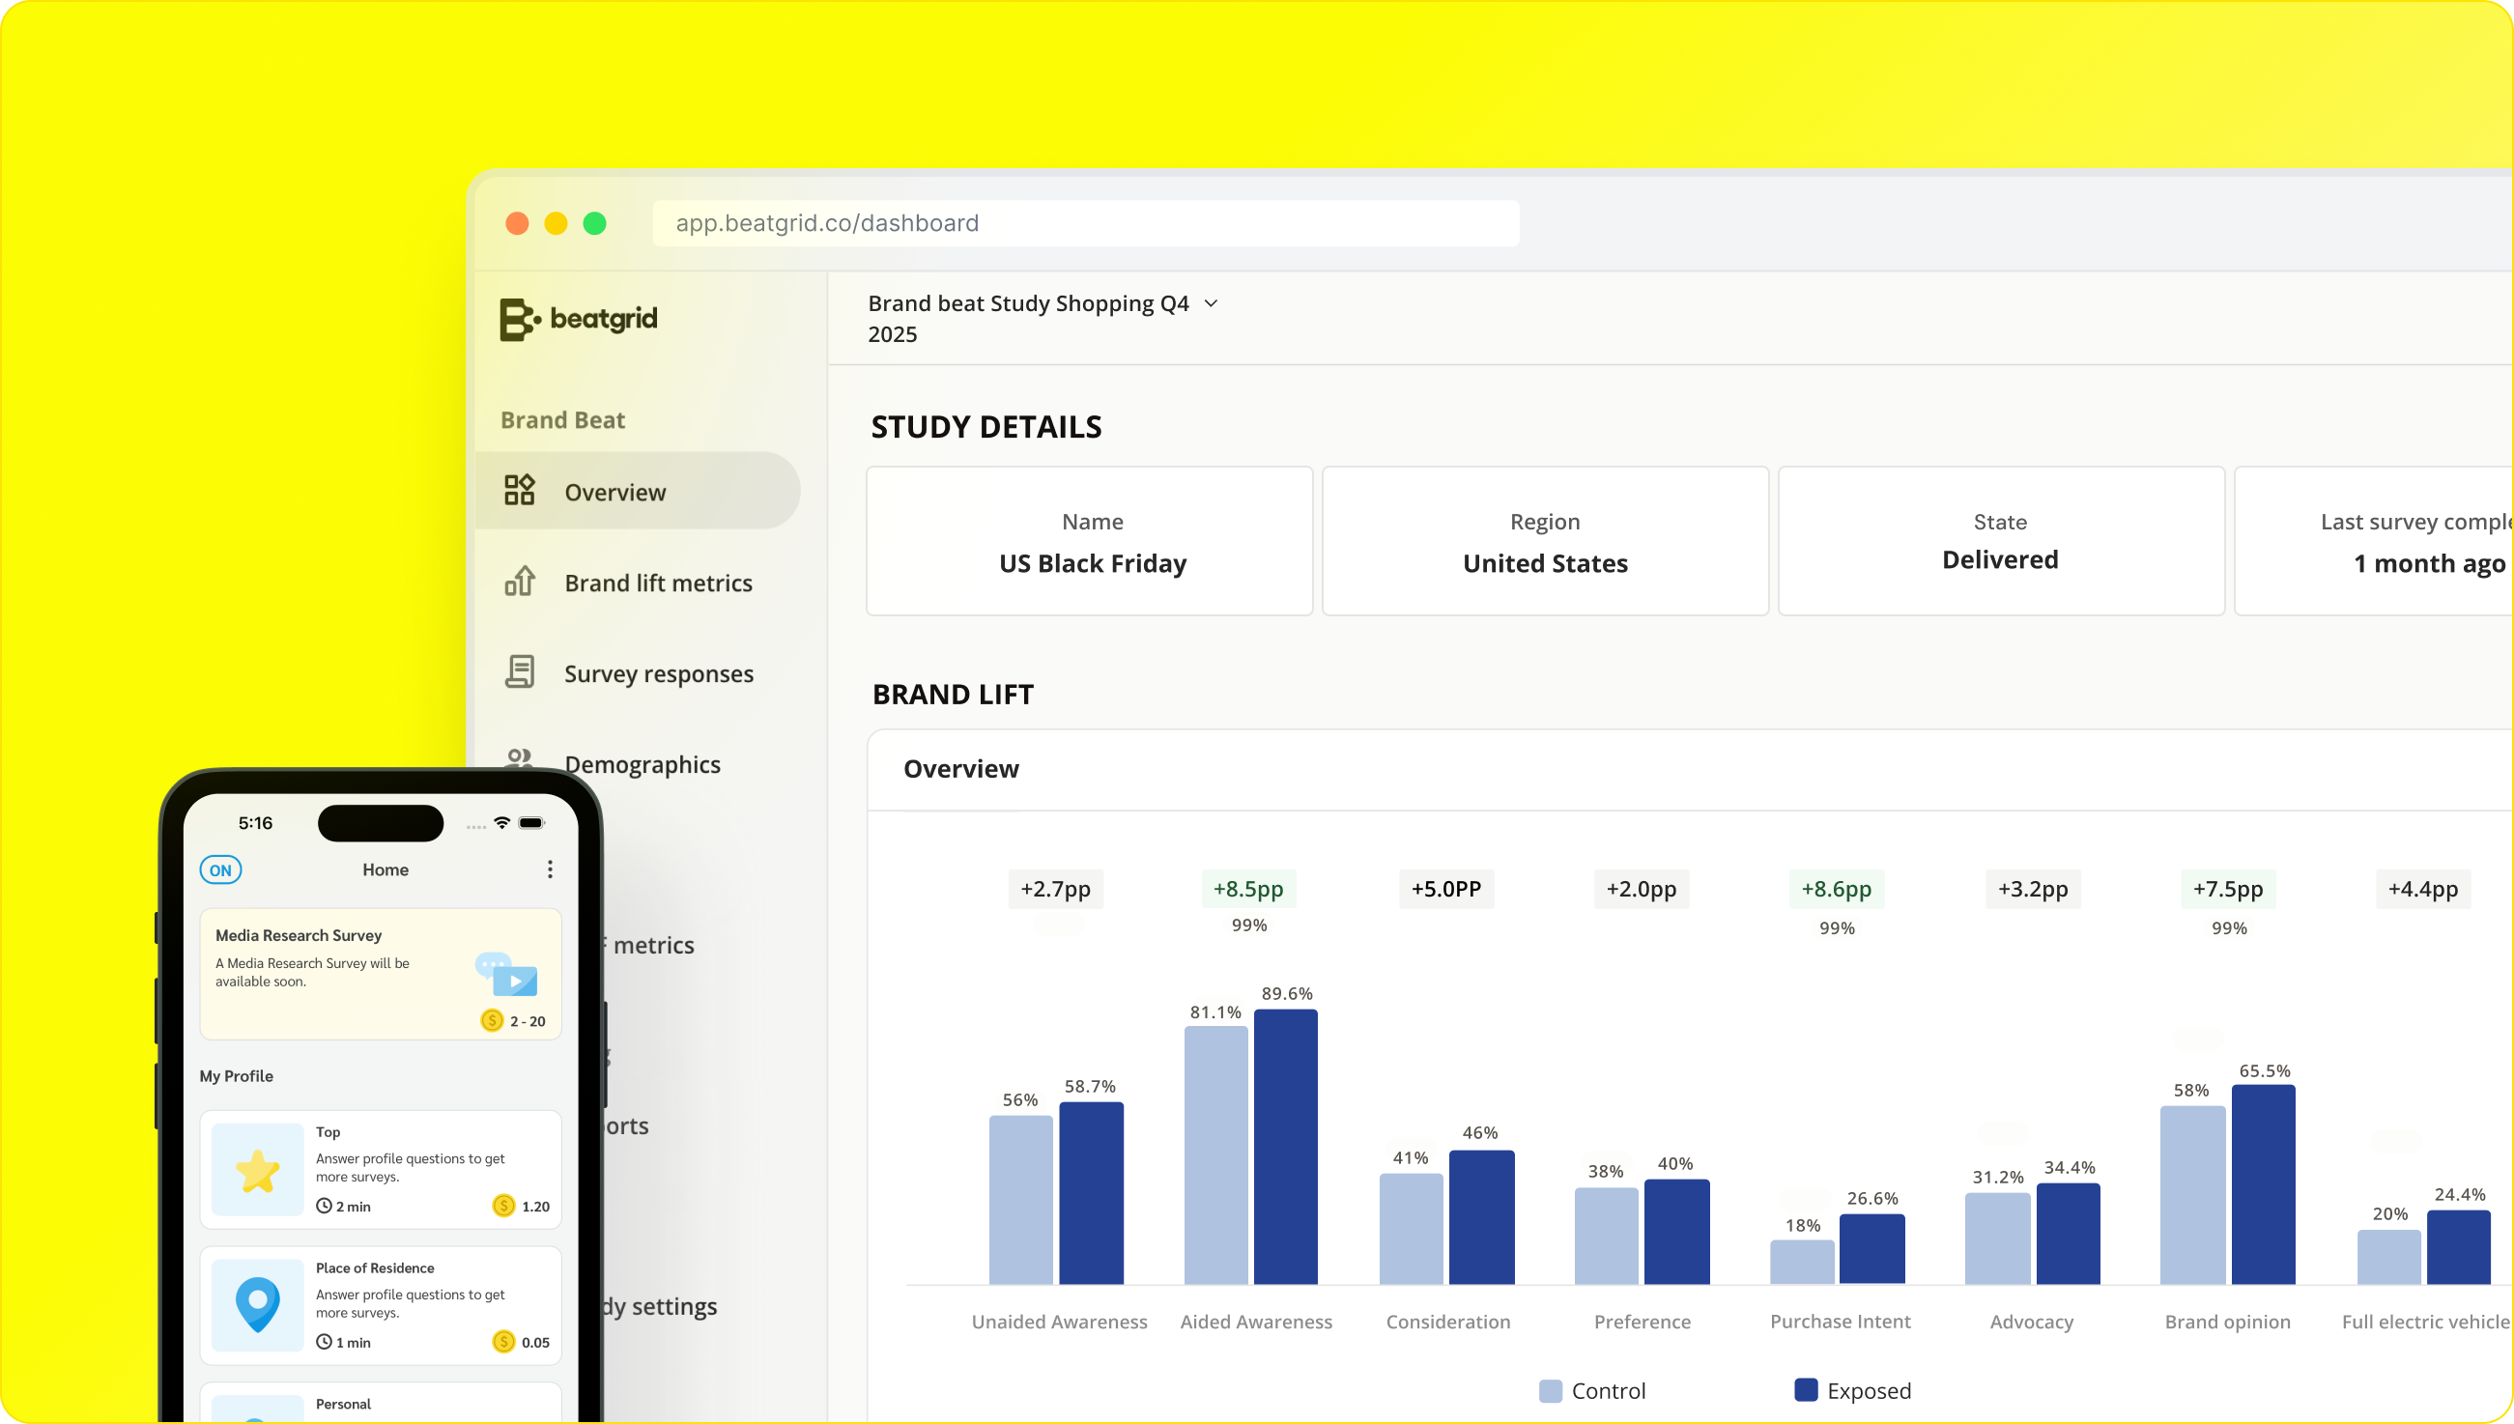This screenshot has width=2514, height=1424.
Task: Click the Brand lift metrics chart icon
Action: pyautogui.click(x=519, y=582)
